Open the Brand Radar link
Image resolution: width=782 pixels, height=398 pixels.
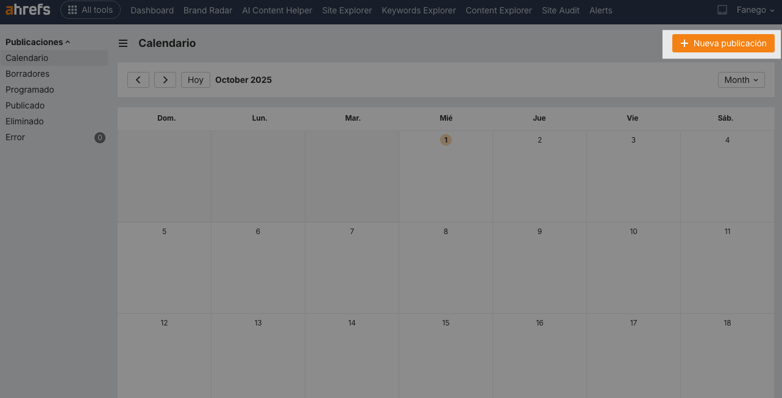click(x=208, y=10)
